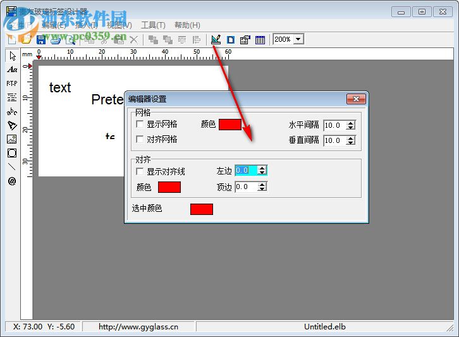Viewport: 459px width, 337px height.
Task: Align objects to top icon
Action: (x=182, y=40)
